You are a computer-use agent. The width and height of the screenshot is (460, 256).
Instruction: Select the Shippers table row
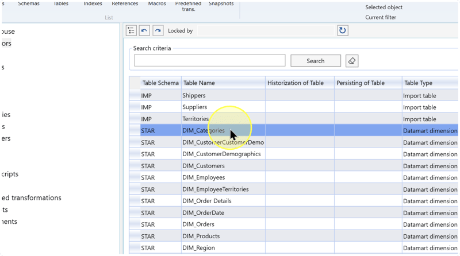click(x=293, y=95)
